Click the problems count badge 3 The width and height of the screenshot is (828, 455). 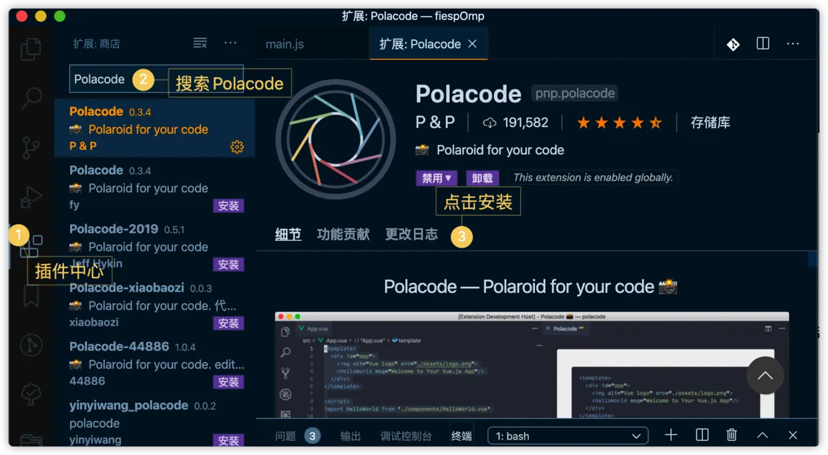coord(313,436)
